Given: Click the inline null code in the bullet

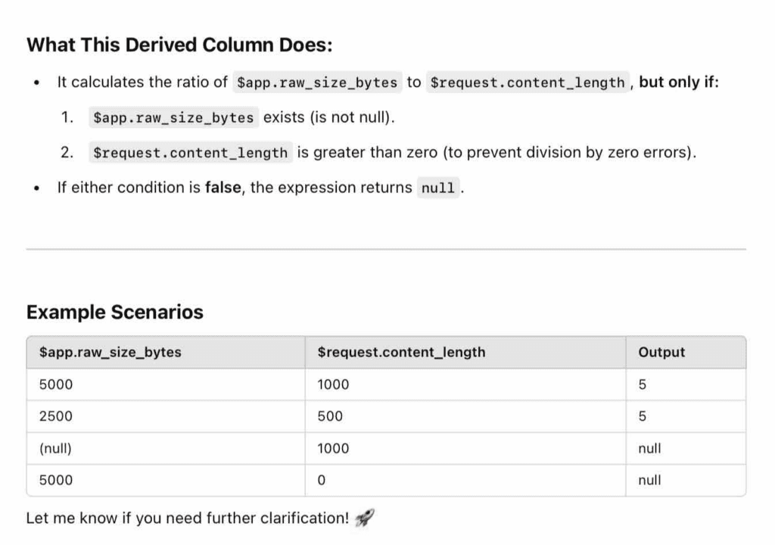Looking at the screenshot, I should pyautogui.click(x=438, y=188).
